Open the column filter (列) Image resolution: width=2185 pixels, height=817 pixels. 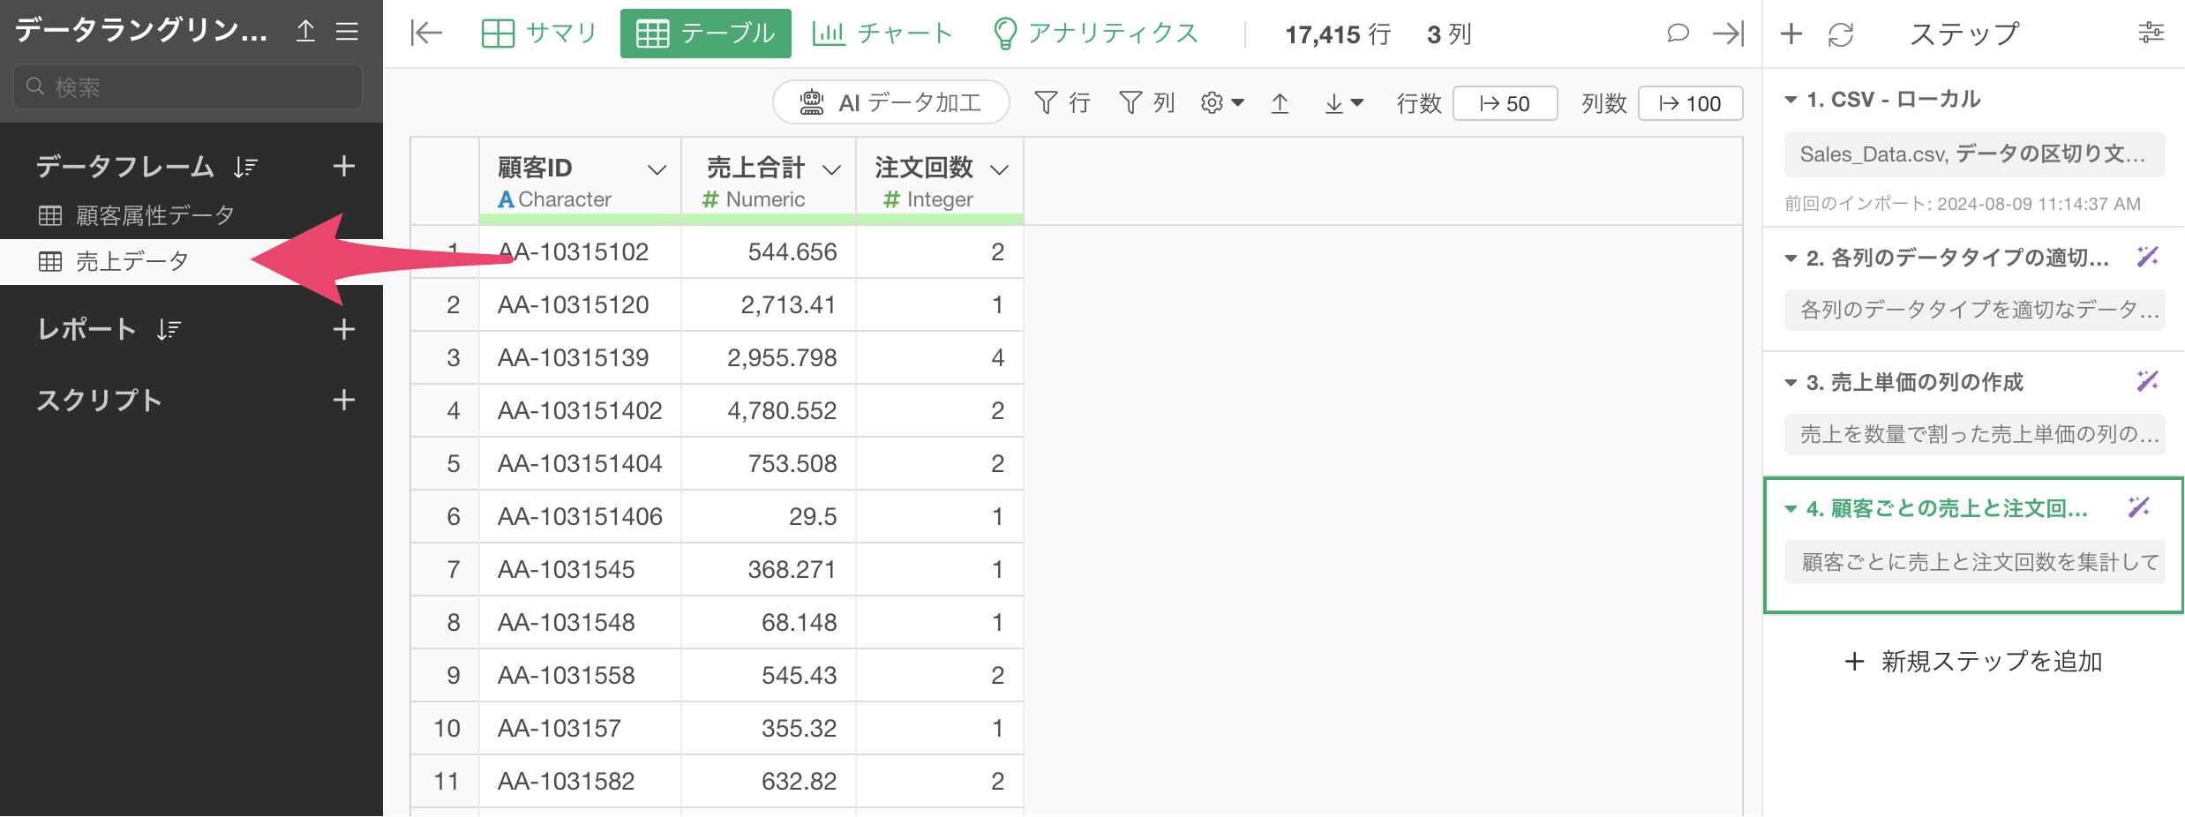[1146, 103]
